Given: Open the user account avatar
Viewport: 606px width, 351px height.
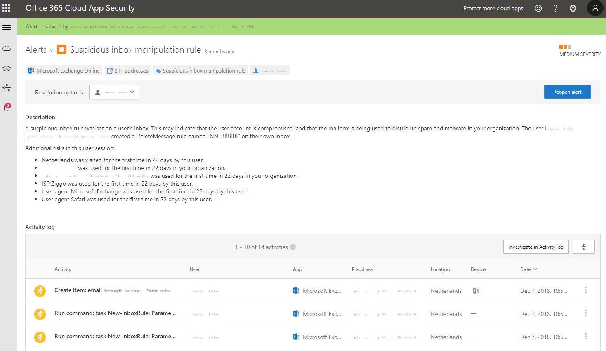Looking at the screenshot, I should pyautogui.click(x=595, y=8).
